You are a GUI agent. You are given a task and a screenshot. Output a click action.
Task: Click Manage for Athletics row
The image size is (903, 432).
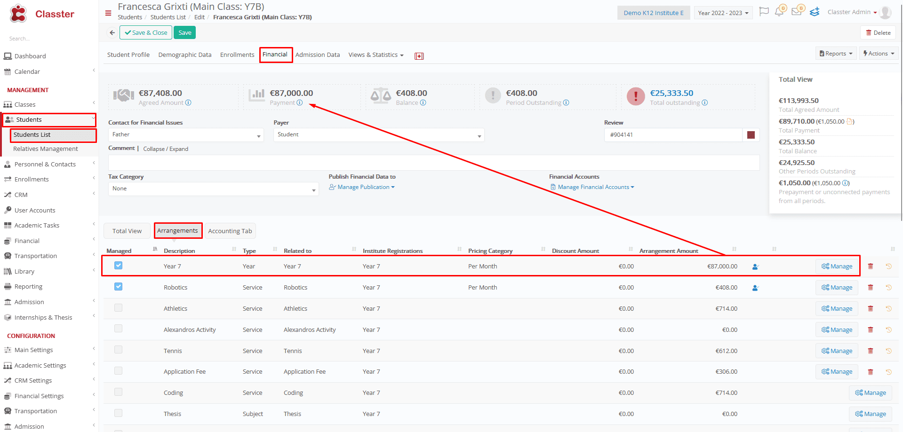click(837, 308)
